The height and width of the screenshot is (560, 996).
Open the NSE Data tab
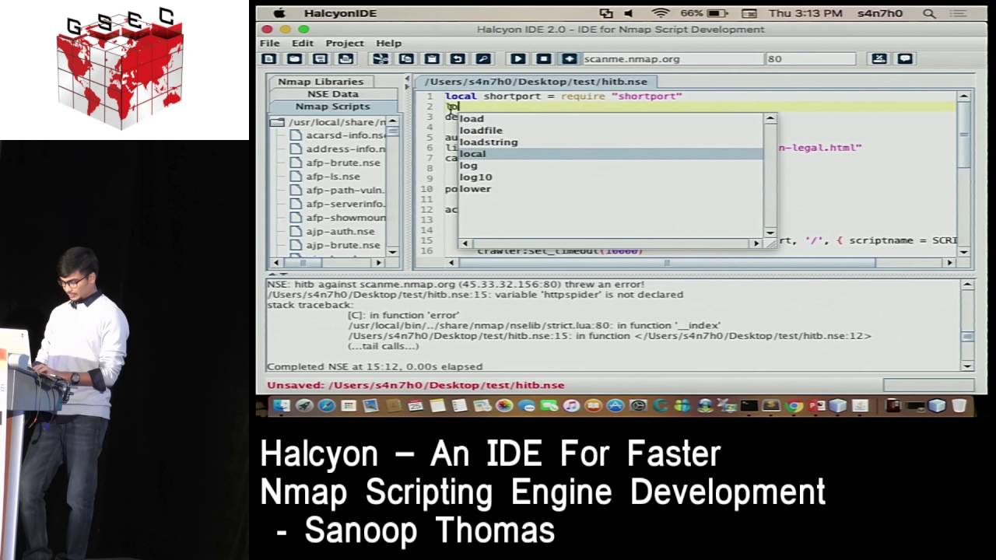coord(332,94)
